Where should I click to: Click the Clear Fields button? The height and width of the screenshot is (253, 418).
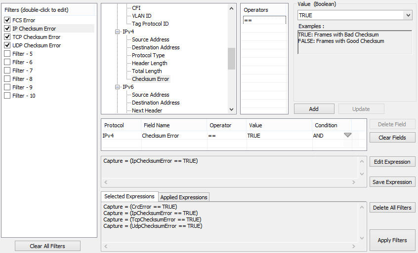(392, 138)
